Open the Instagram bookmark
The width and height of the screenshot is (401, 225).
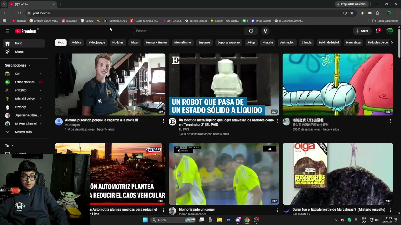(x=70, y=21)
